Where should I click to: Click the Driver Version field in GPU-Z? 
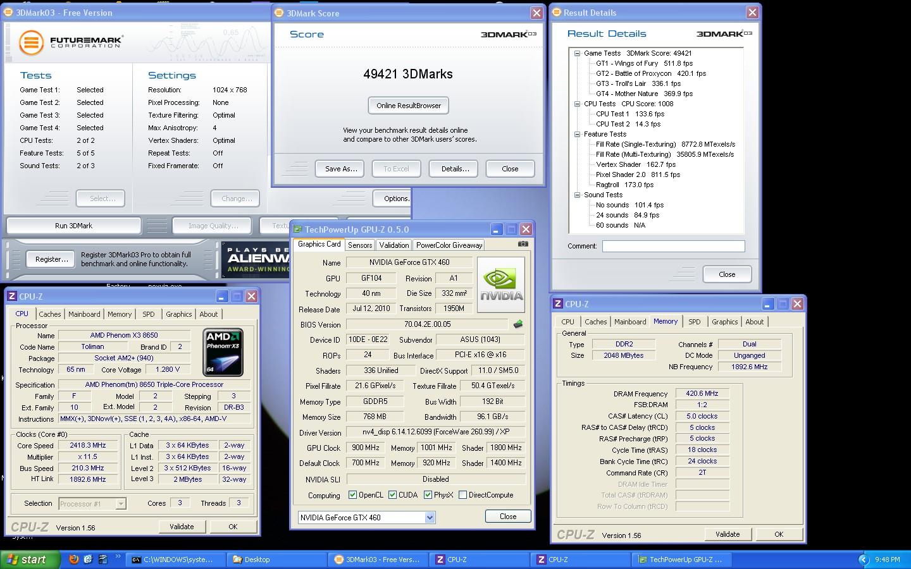click(435, 432)
